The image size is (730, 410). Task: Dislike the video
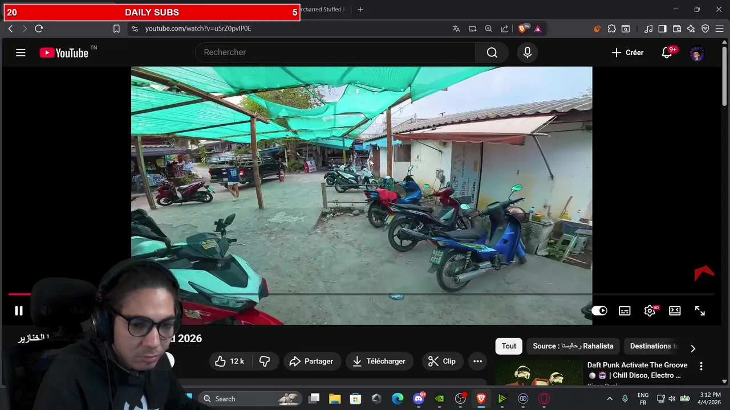click(x=265, y=361)
